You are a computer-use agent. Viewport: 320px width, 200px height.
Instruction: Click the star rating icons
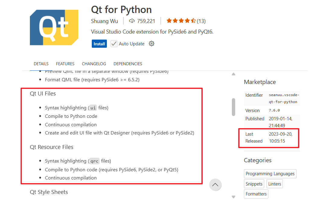pyautogui.click(x=181, y=21)
